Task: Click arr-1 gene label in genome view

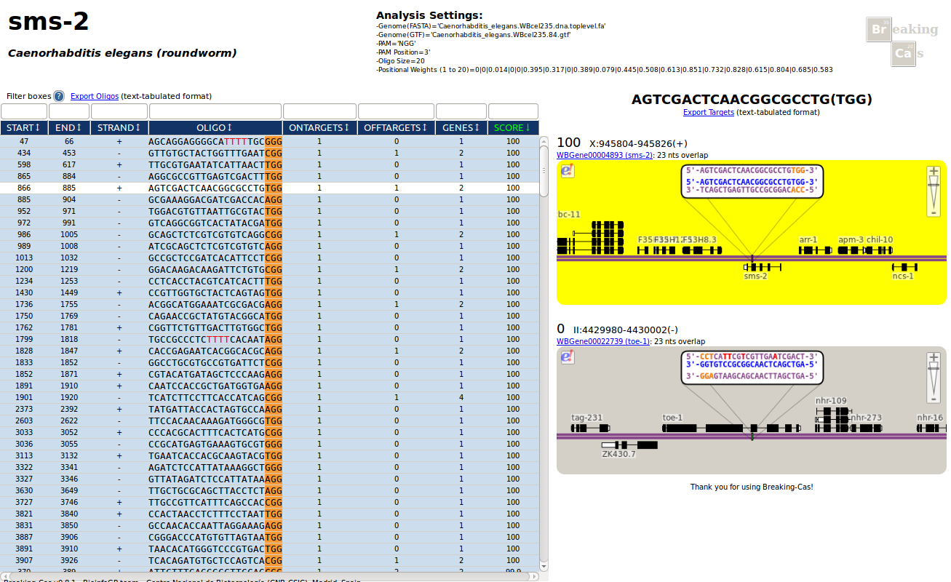Action: pyautogui.click(x=808, y=239)
